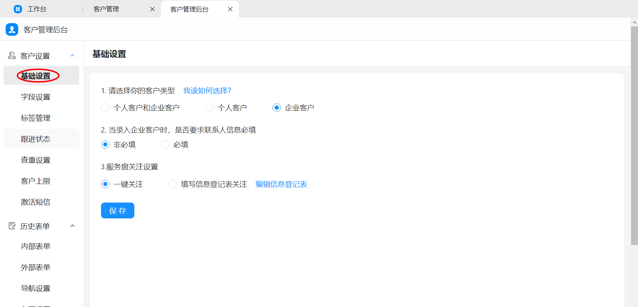Click the 客户管理后台 app logo icon
The width and height of the screenshot is (638, 307).
(12, 29)
